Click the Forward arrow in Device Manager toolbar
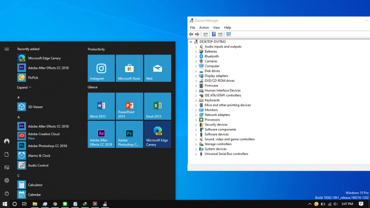The height and width of the screenshot is (208, 370). (197, 34)
